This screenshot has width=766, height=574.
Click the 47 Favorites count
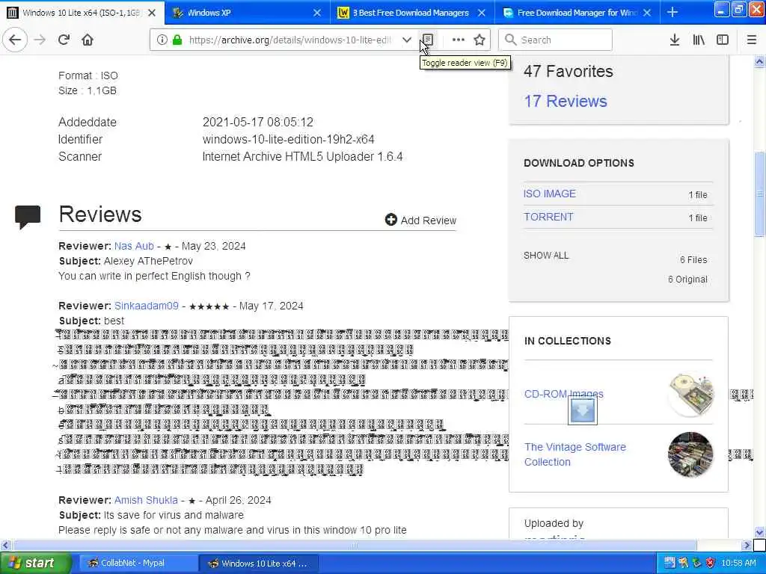pos(569,71)
